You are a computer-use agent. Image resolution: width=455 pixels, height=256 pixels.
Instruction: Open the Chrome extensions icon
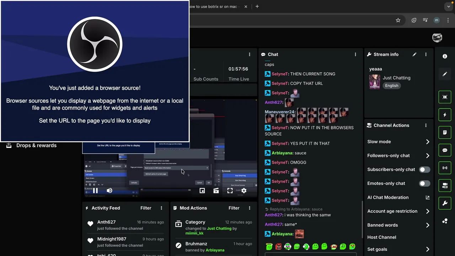[x=414, y=20]
